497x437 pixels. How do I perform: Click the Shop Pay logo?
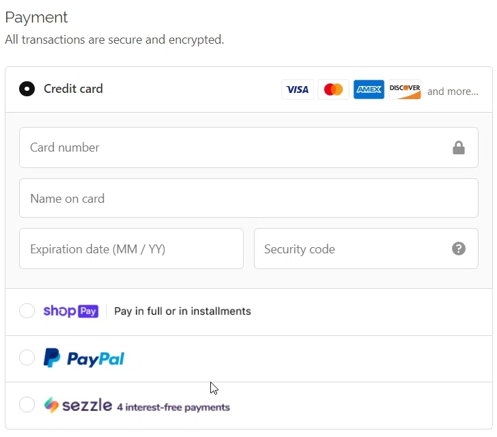pos(71,311)
